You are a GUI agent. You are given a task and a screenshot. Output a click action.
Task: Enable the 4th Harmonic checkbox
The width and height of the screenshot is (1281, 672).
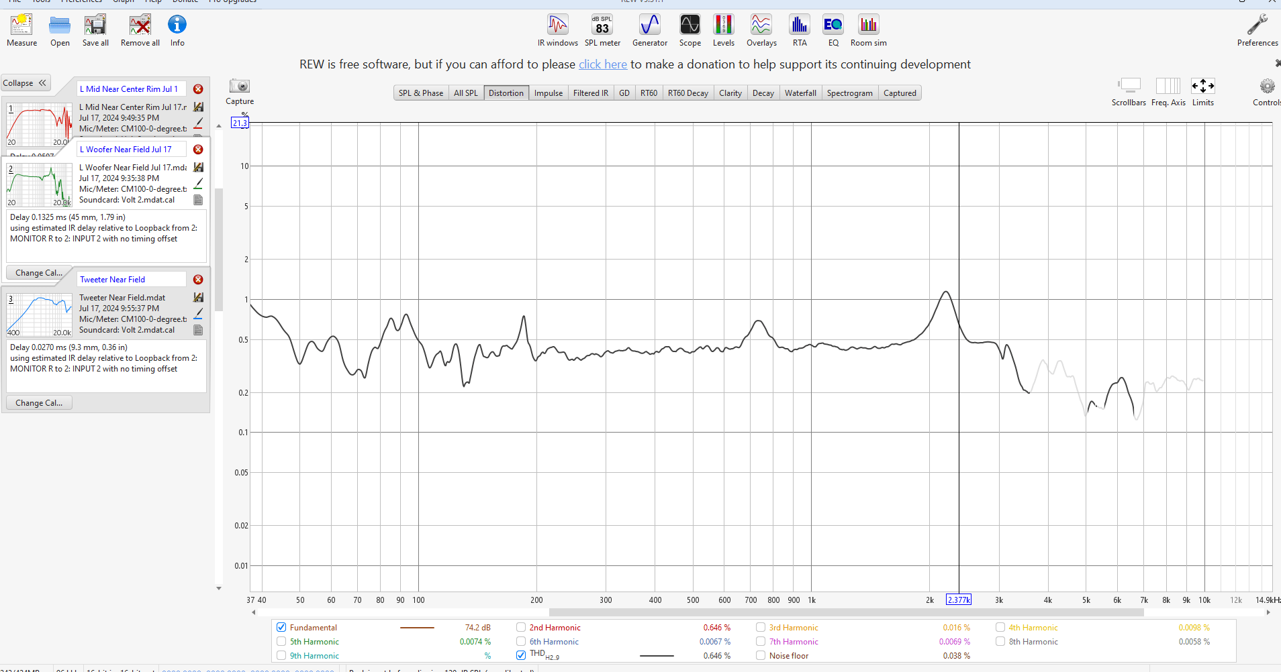(1000, 628)
